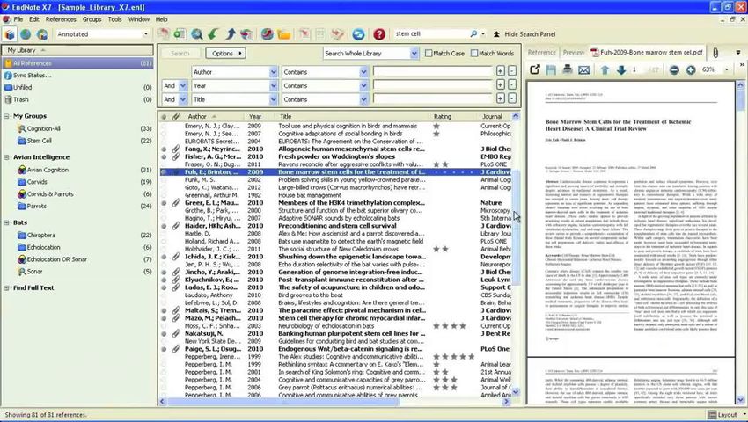748x422 pixels.
Task: Click the Open Link red globe icon
Action: click(268, 34)
